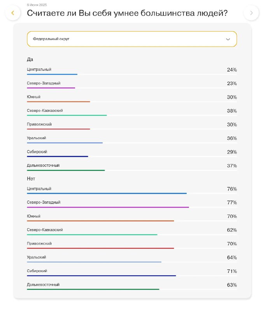Click Северо-Кавказский green bar under Да
Image resolution: width=264 pixels, height=311 pixels.
click(x=67, y=115)
